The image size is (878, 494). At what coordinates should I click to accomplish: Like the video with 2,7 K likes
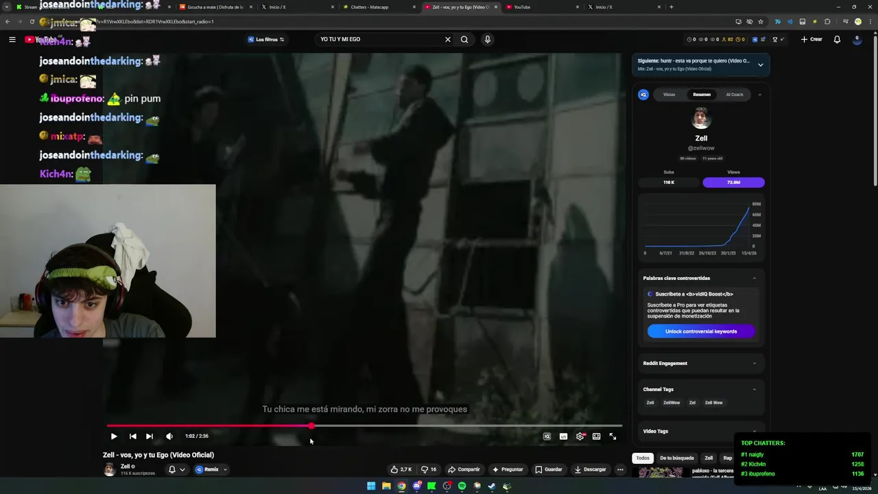401,469
